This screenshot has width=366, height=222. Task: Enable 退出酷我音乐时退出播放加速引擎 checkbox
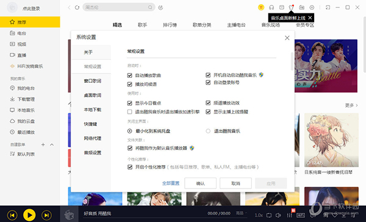click(130, 112)
